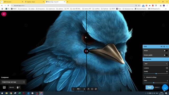This screenshot has height=95, width=169.
Task: Click the overlapping squares icon in zoom bar
Action: [x=96, y=89]
